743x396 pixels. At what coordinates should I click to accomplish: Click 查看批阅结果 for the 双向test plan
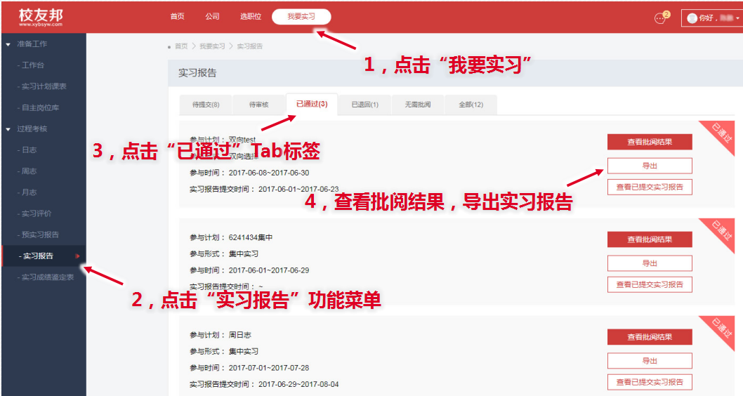pyautogui.click(x=649, y=142)
